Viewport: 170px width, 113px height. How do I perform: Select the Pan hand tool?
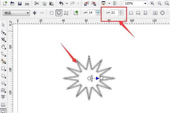pos(3,47)
